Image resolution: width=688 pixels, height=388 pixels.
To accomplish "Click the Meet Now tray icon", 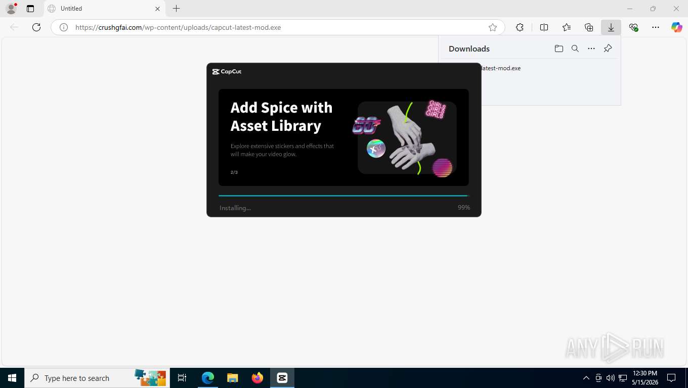I will [598, 378].
